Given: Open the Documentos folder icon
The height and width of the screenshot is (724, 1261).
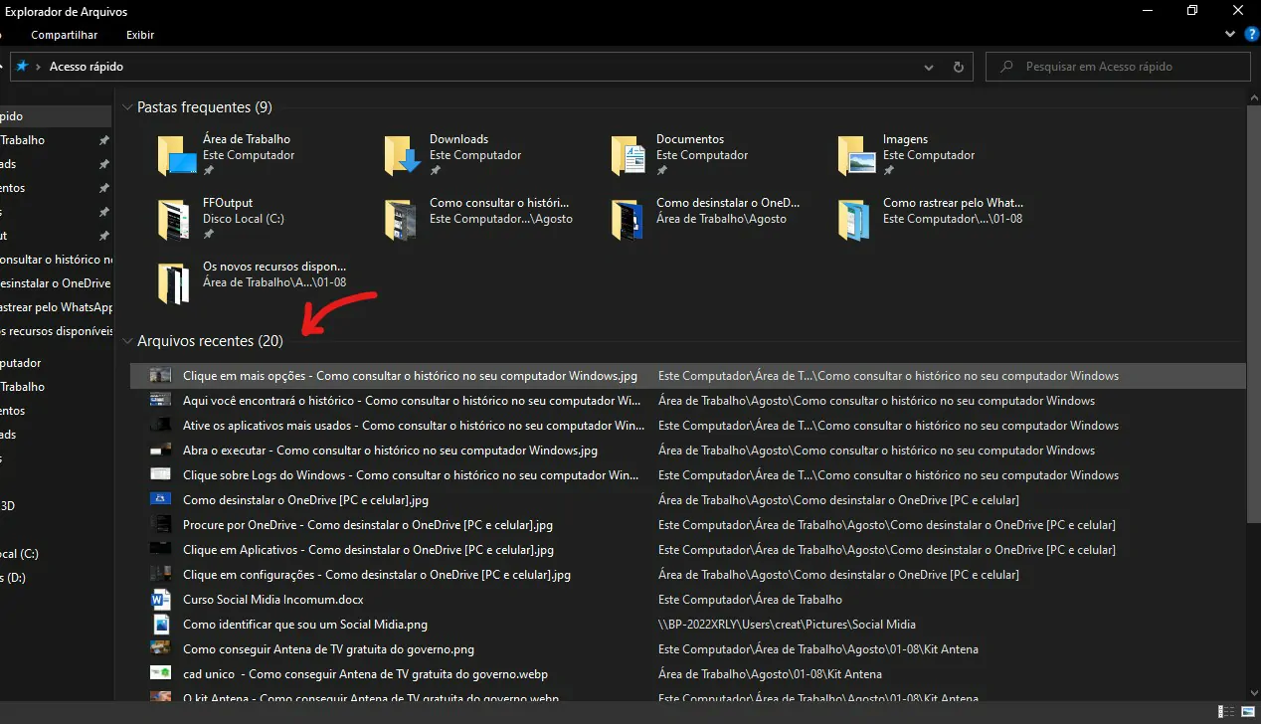Looking at the screenshot, I should tap(630, 156).
